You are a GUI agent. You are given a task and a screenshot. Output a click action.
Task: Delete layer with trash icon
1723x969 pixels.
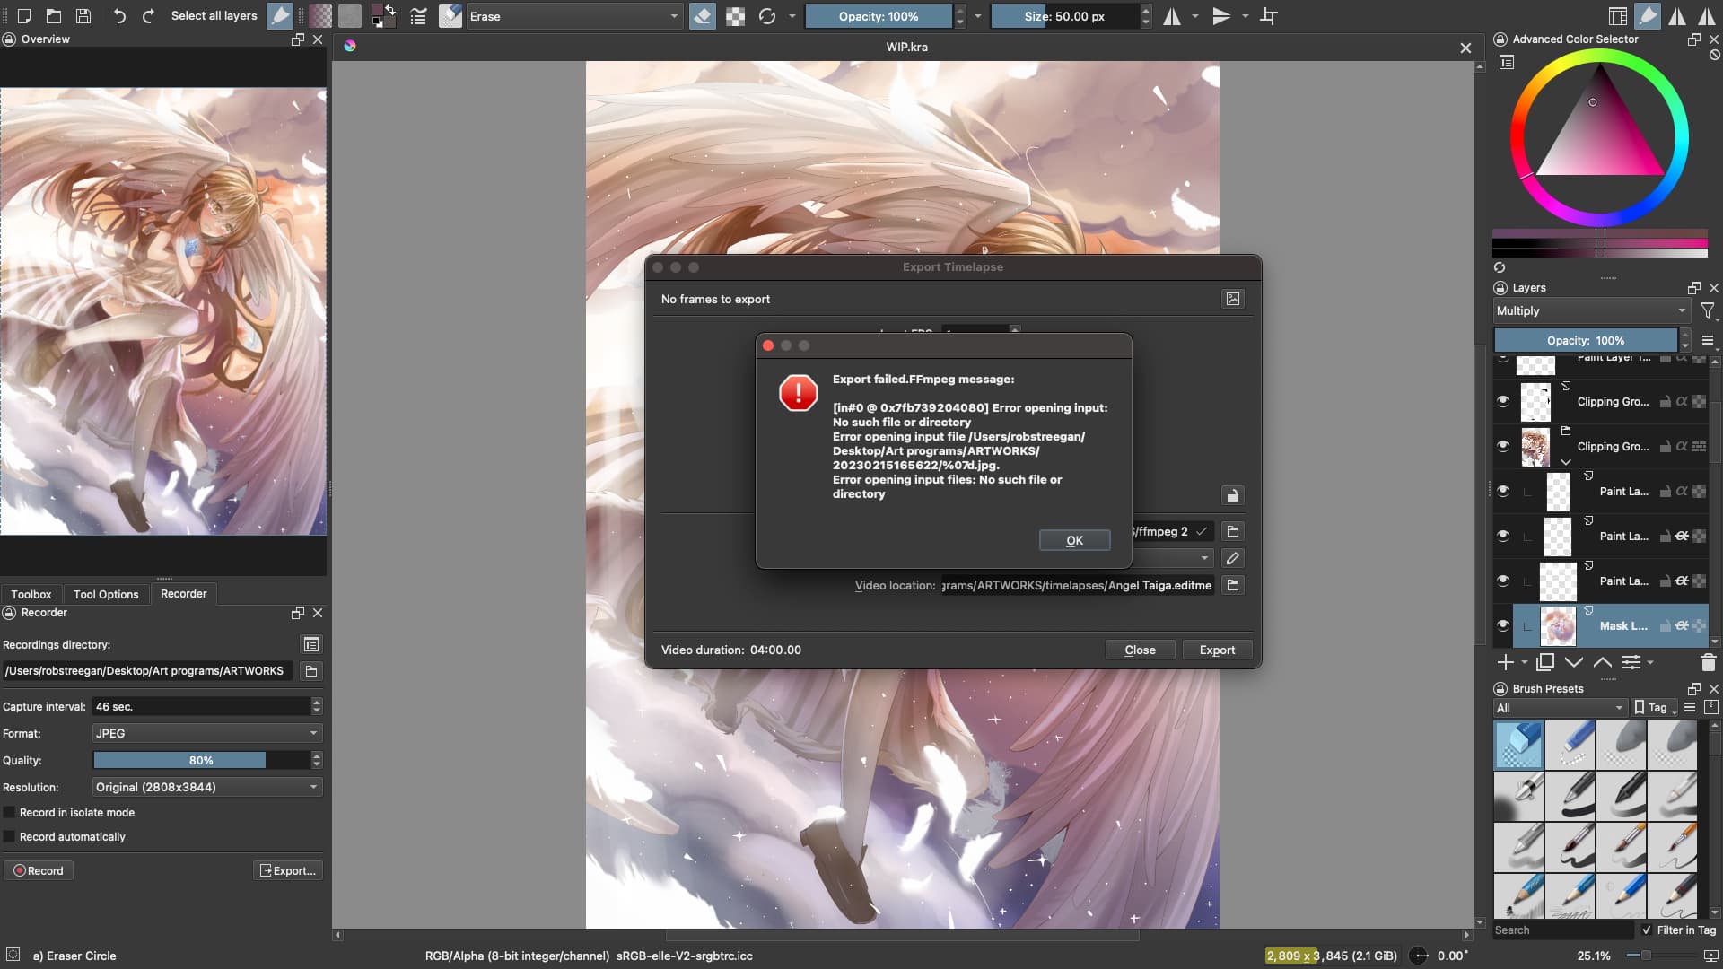click(1708, 662)
